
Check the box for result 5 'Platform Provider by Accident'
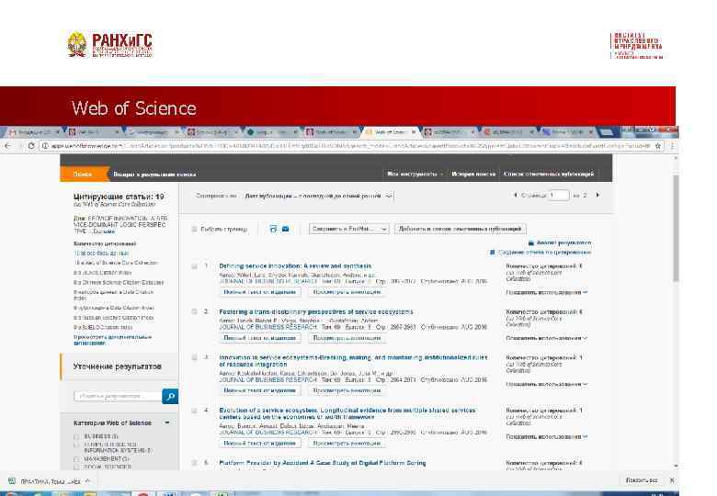tap(194, 463)
